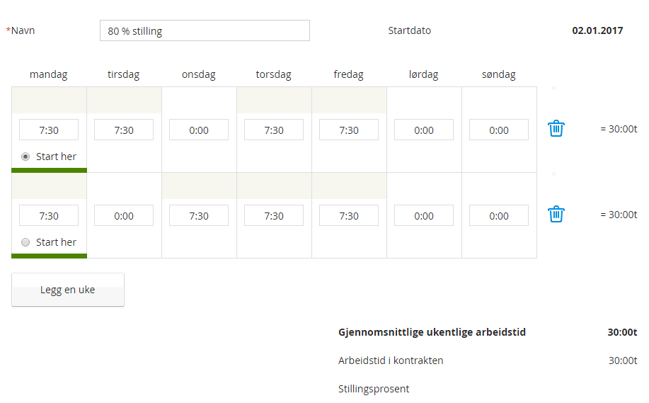Click first week's mandag hours field

[49, 130]
